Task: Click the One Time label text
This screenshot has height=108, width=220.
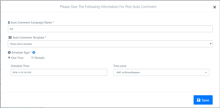Action: [x=17, y=58]
